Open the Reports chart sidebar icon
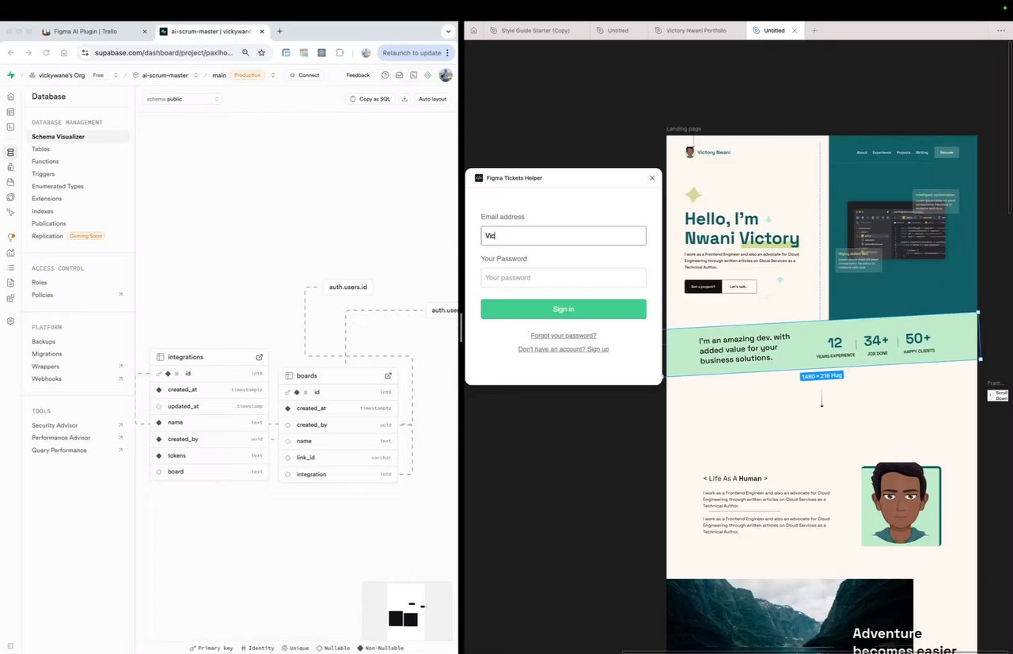 tap(10, 253)
